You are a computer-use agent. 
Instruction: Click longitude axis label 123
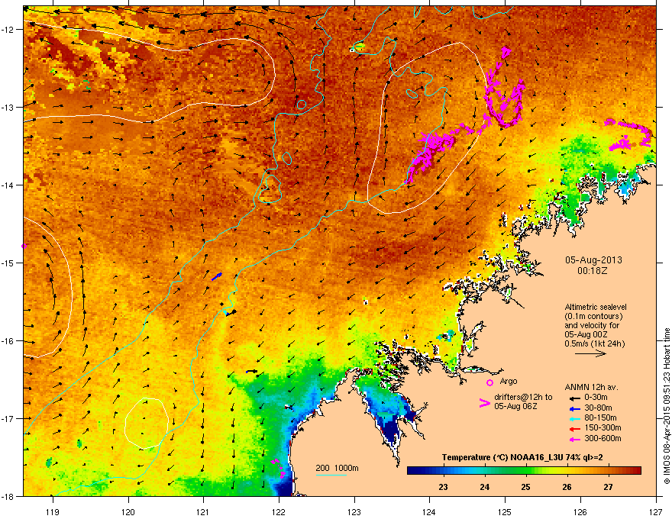click(x=354, y=511)
